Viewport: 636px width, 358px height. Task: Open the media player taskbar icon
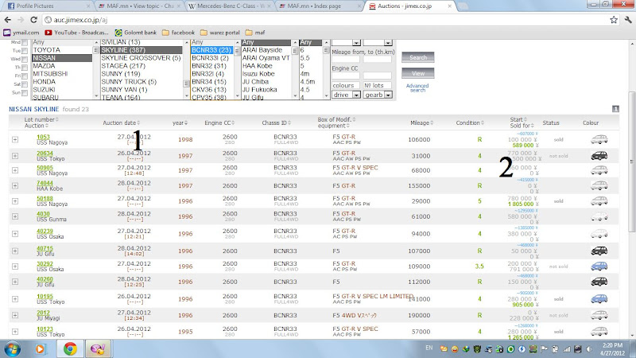(x=40, y=348)
